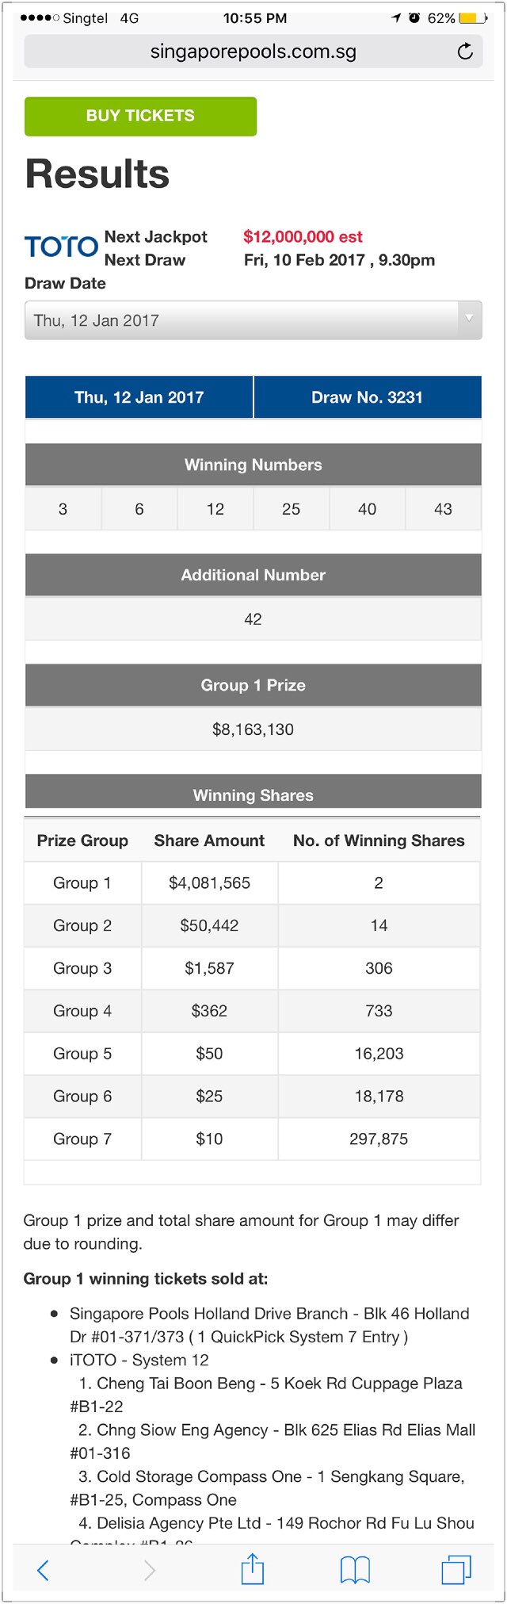Click the Additional Number 42 cell
The width and height of the screenshot is (507, 1604).
[253, 618]
